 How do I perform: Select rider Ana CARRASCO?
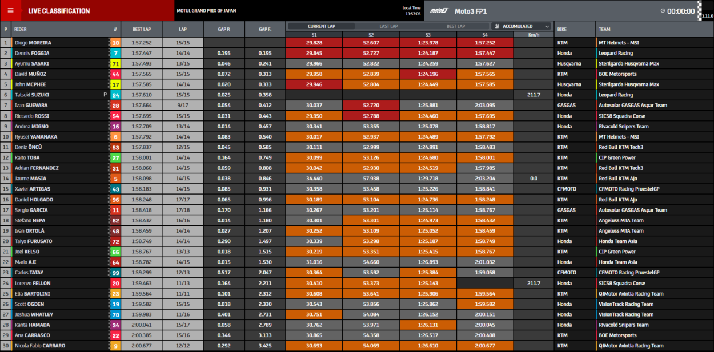pyautogui.click(x=32, y=335)
